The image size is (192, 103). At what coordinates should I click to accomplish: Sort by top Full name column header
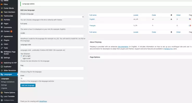pos(93,15)
